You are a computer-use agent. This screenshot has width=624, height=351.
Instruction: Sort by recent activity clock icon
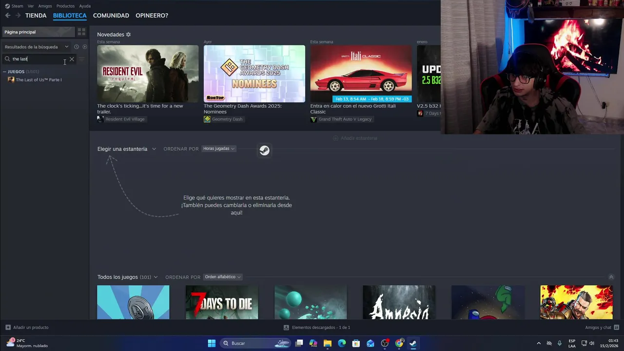point(77,47)
